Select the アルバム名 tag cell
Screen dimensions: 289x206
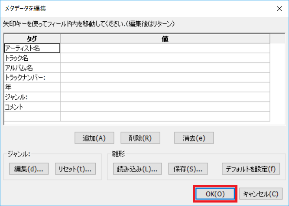32,68
